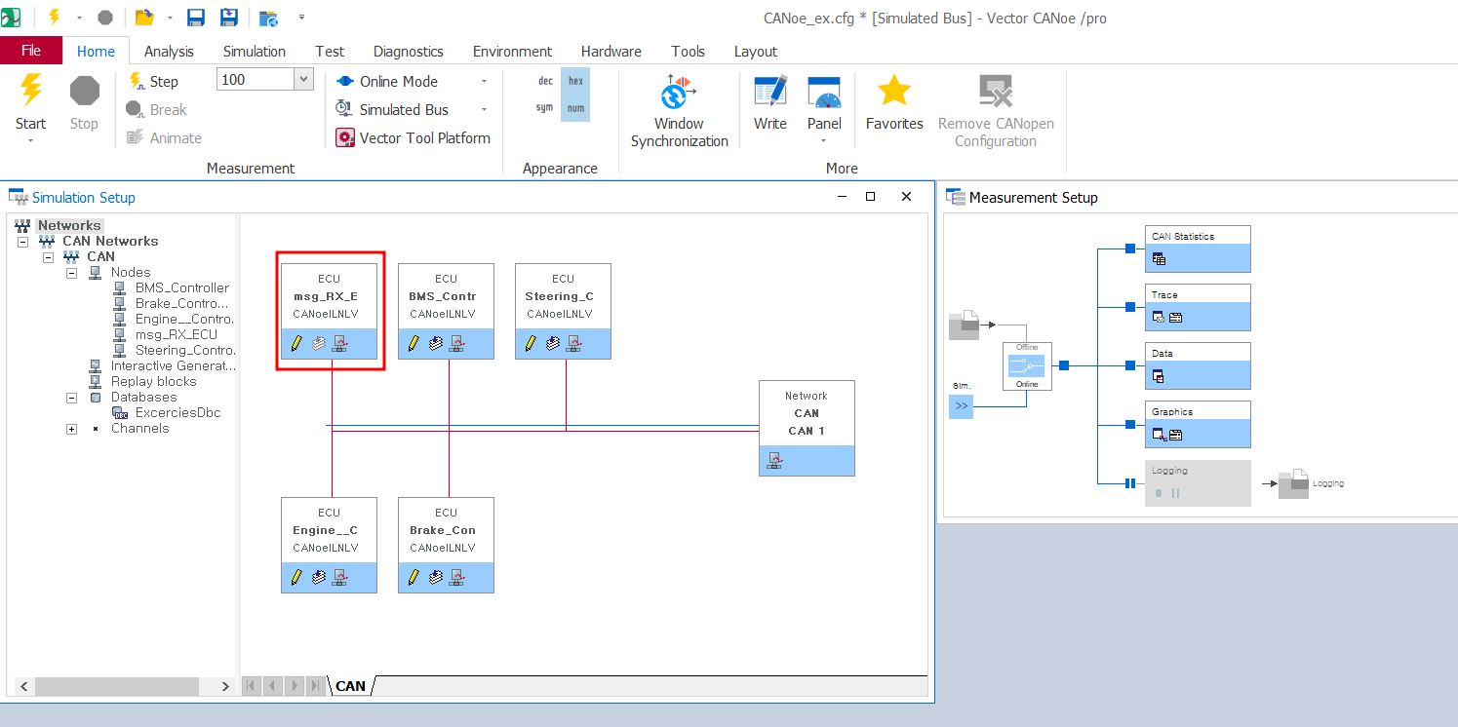The height and width of the screenshot is (727, 1458).
Task: Switch to the Simulation ribbon tab
Action: pos(255,51)
